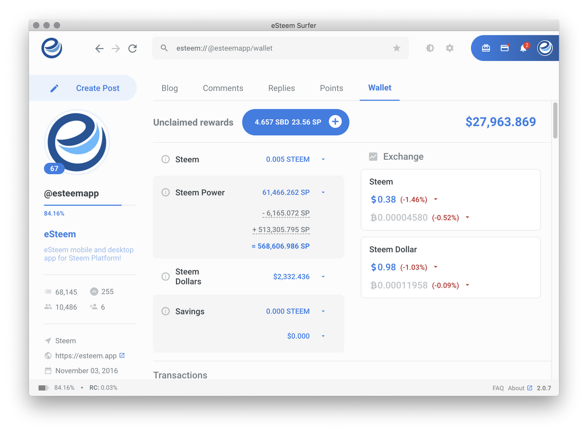Screen dimensions: 588x434
Task: Click the Steem Power info icon
Action: (x=165, y=192)
